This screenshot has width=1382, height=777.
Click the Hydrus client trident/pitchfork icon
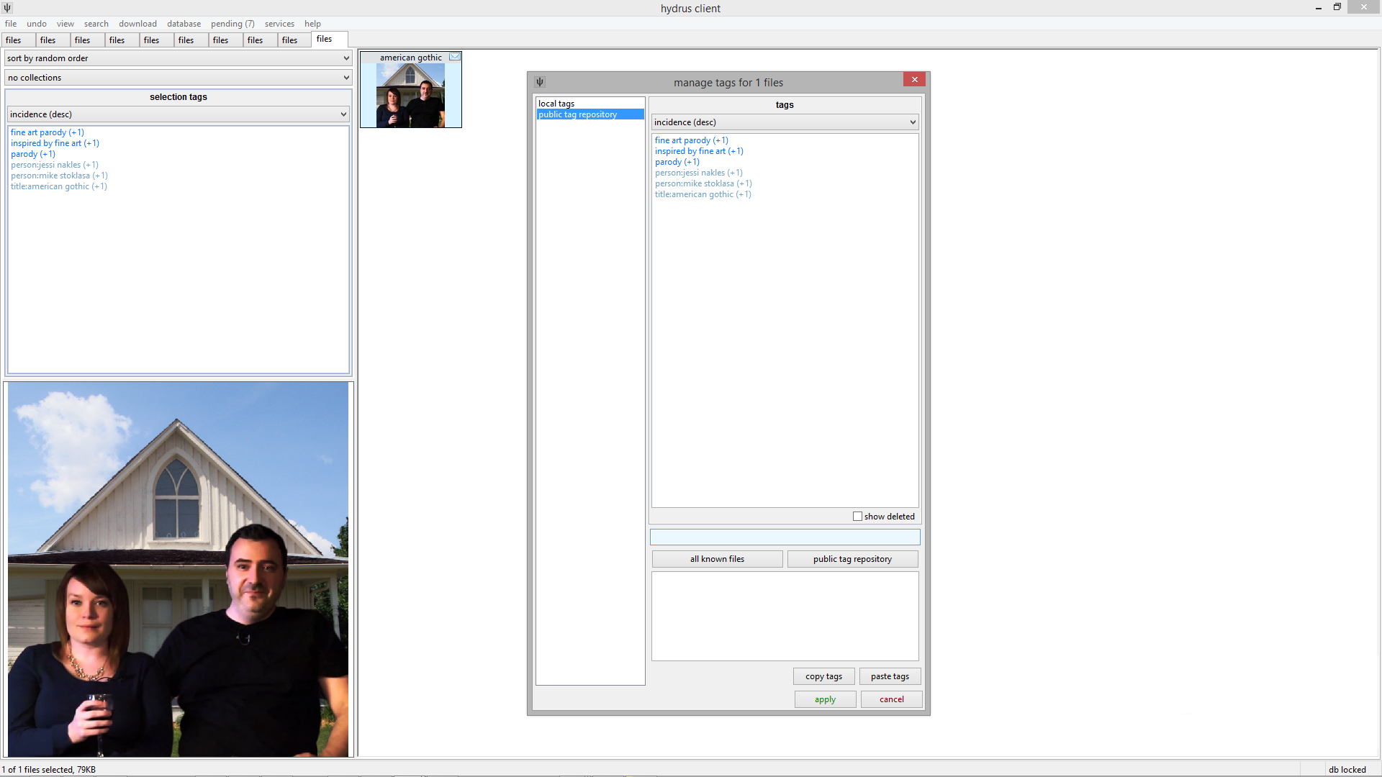coord(6,8)
